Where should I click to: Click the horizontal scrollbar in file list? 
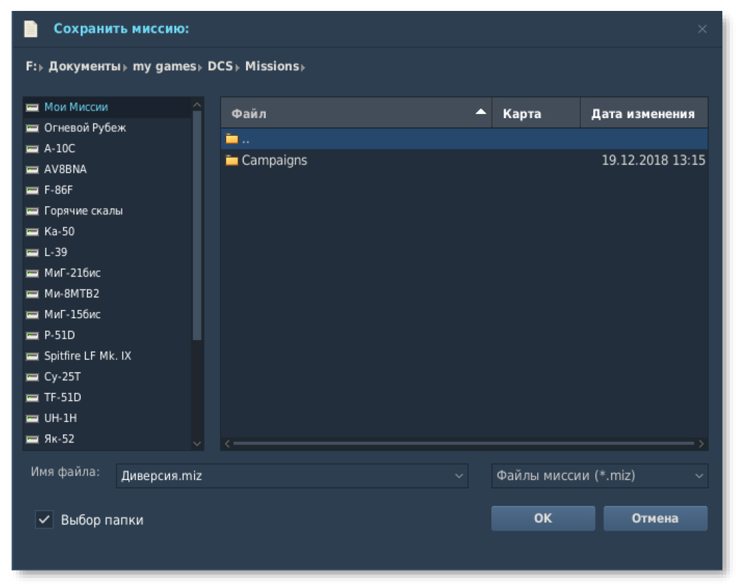463,443
